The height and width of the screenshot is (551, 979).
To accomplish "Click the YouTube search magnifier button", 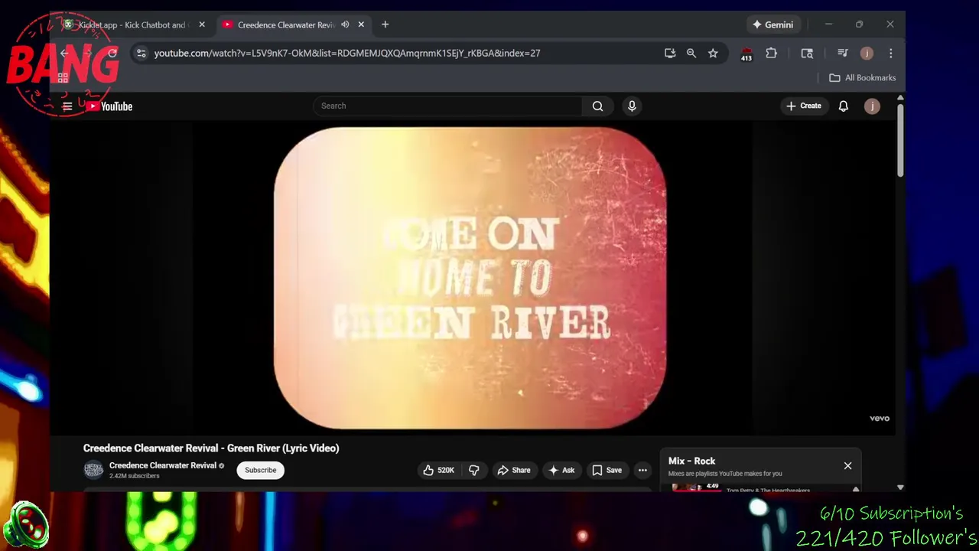I will [x=597, y=106].
